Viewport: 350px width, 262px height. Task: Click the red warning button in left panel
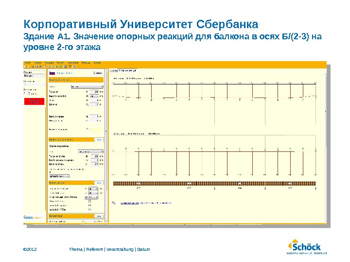[35, 101]
